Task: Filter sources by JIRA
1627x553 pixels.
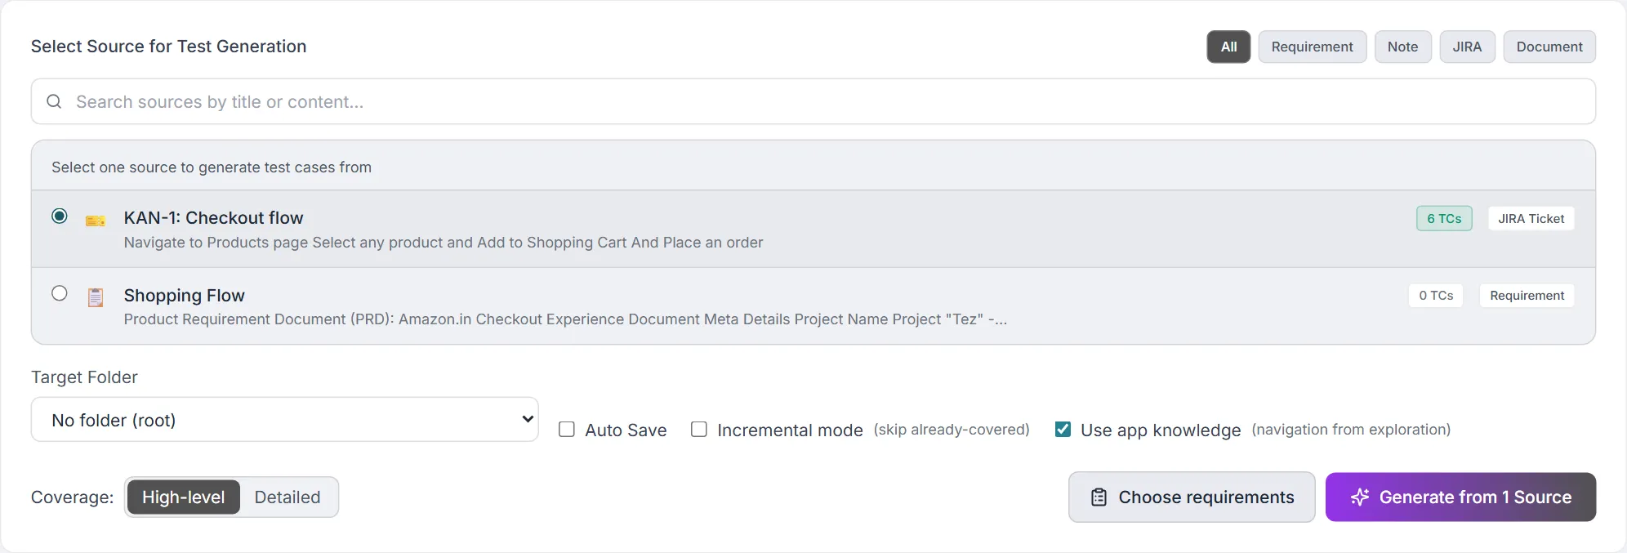Action: (1467, 47)
